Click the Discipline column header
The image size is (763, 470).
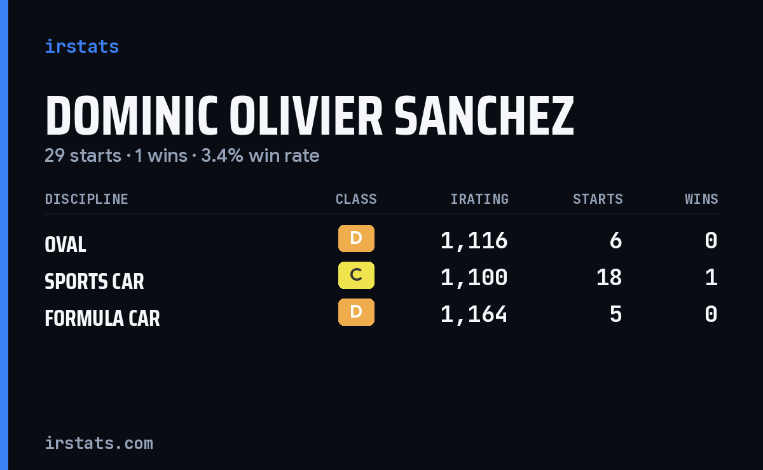(x=86, y=199)
